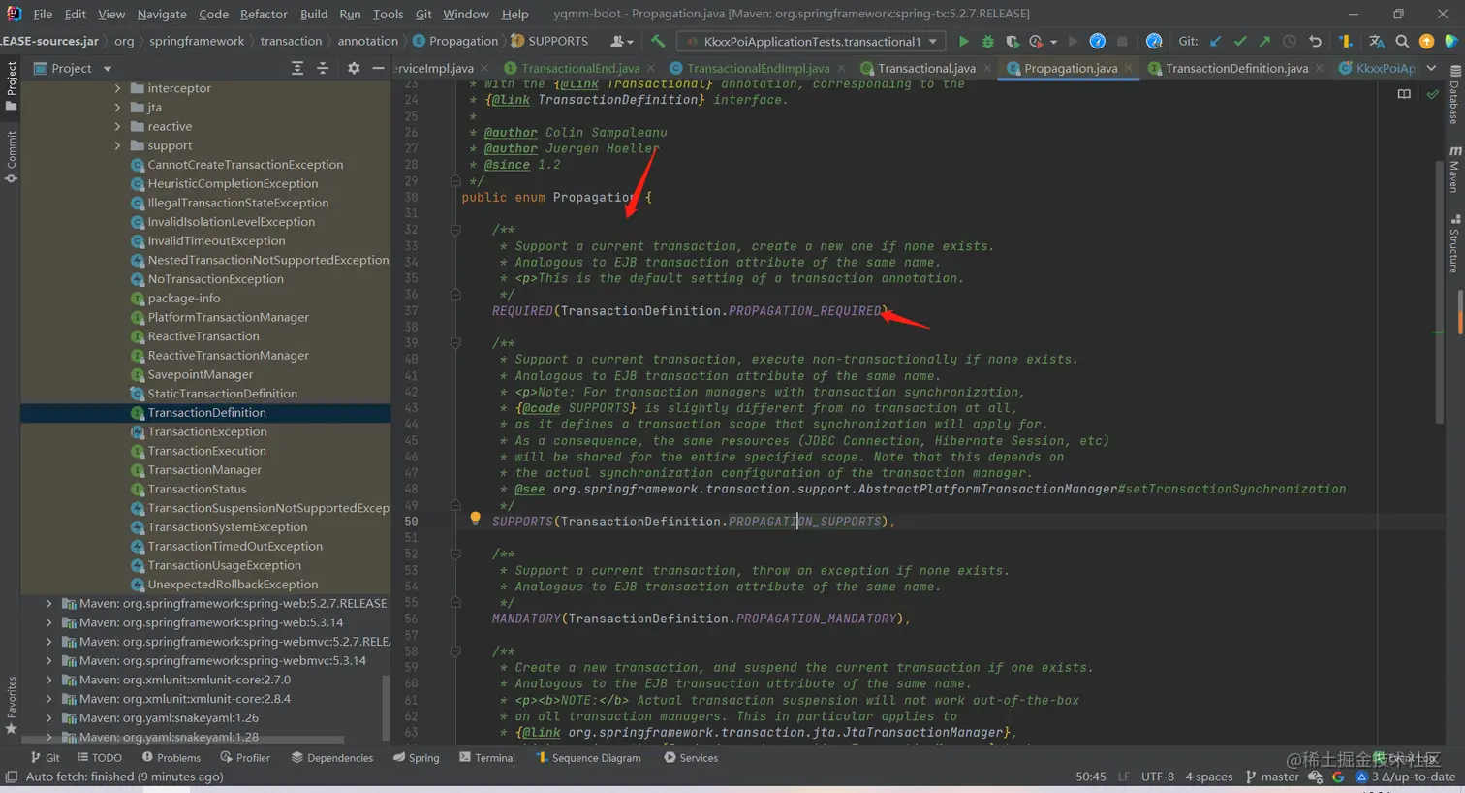The height and width of the screenshot is (793, 1465).
Task: Open the Refactor menu
Action: click(x=264, y=14)
